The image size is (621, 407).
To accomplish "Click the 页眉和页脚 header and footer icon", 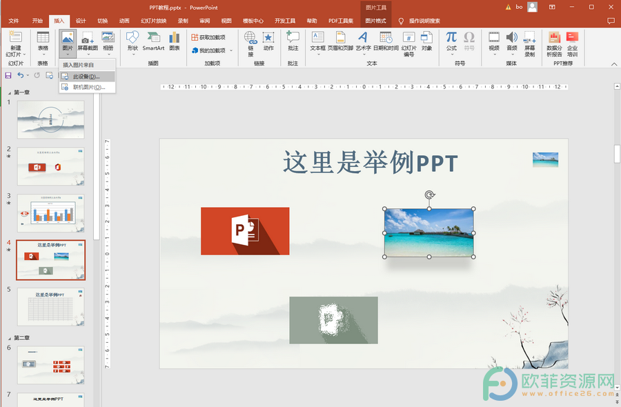I will pos(340,37).
